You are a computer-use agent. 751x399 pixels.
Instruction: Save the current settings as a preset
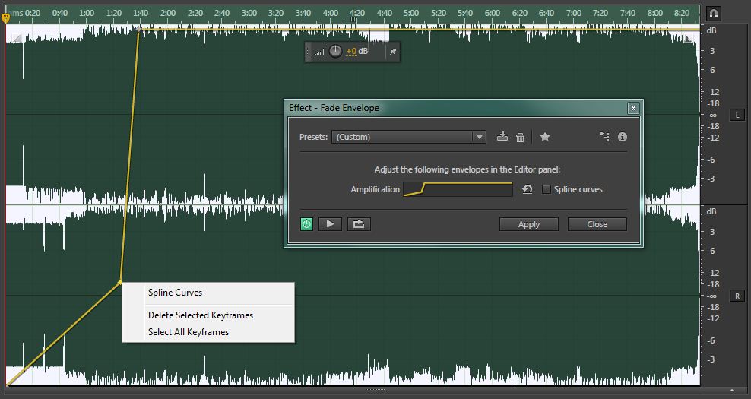502,137
